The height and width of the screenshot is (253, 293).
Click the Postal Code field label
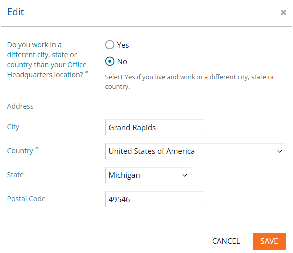click(x=26, y=199)
